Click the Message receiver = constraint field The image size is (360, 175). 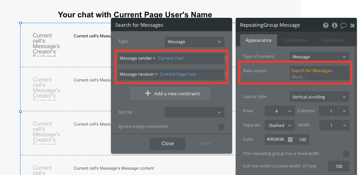171,75
